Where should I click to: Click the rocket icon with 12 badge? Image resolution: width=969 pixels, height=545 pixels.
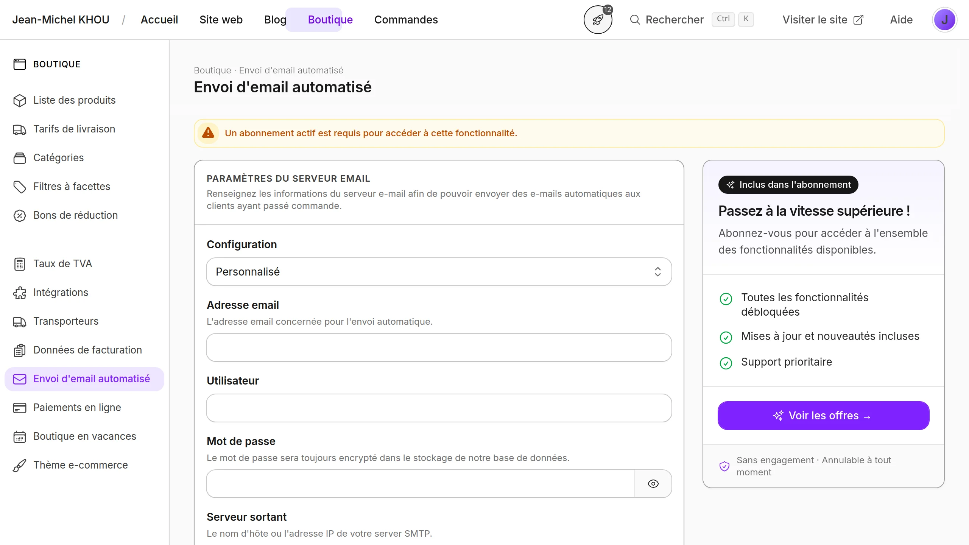tap(598, 20)
